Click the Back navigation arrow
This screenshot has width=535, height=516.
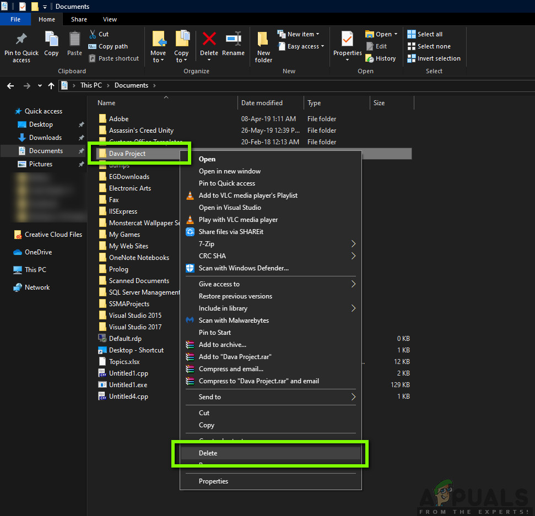pyautogui.click(x=10, y=85)
